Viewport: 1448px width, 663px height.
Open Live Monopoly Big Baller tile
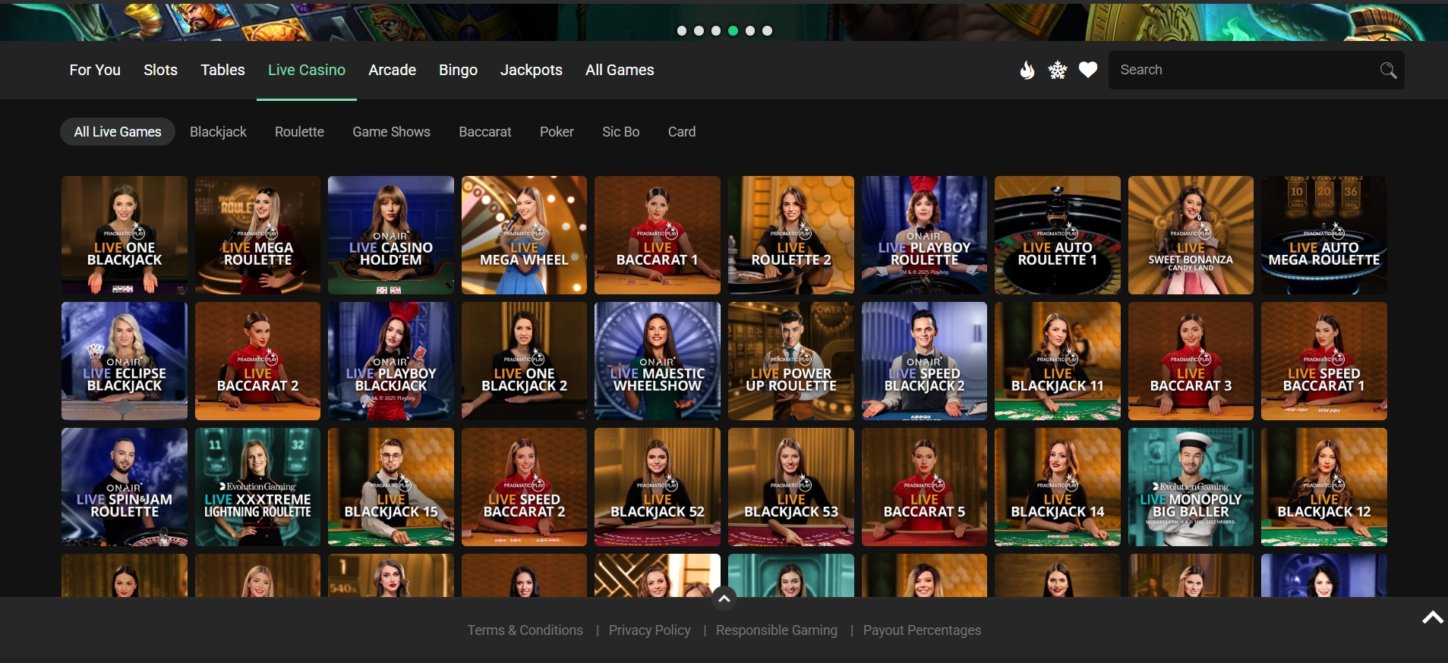1191,487
